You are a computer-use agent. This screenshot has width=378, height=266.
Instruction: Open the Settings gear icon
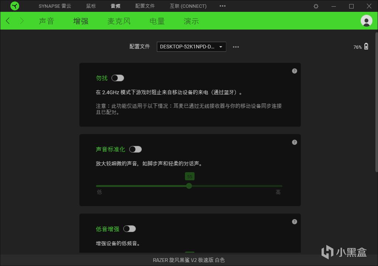coord(316,6)
